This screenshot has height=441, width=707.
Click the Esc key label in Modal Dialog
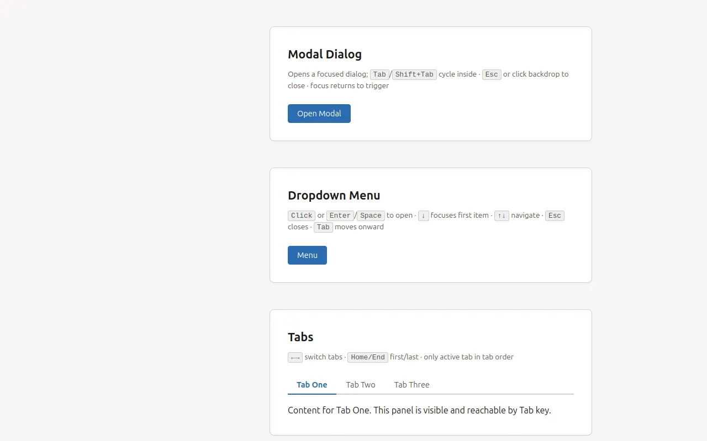pos(492,74)
